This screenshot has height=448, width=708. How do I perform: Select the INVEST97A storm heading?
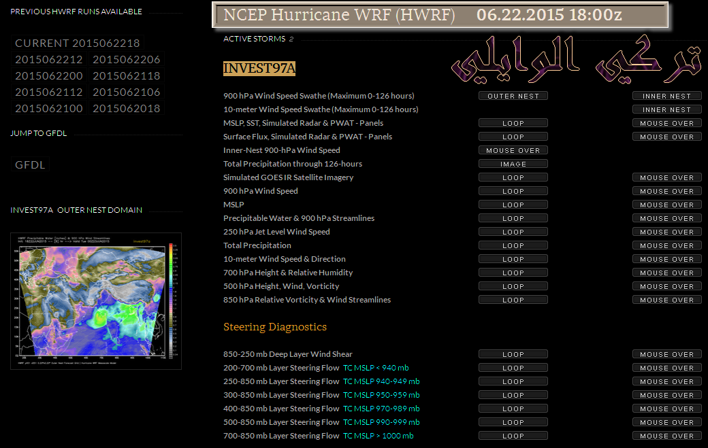click(259, 69)
